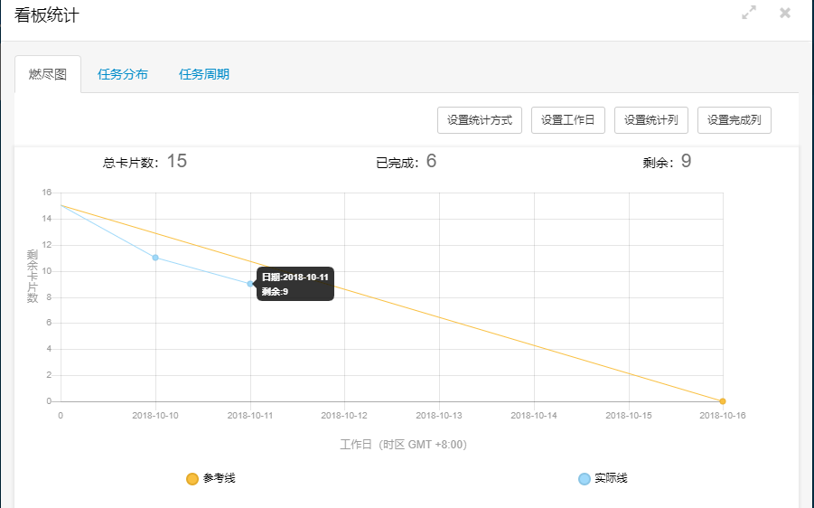Click the blue 实际线 legend marker

[x=585, y=479]
